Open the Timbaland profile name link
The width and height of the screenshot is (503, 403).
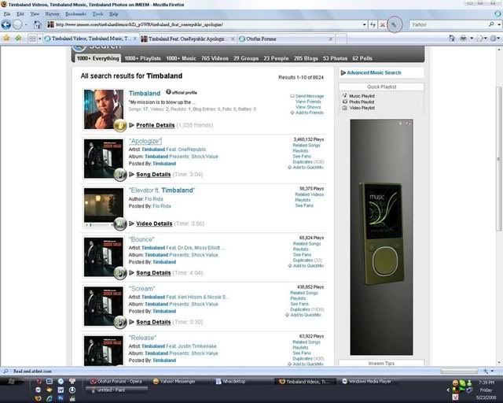[x=145, y=93]
